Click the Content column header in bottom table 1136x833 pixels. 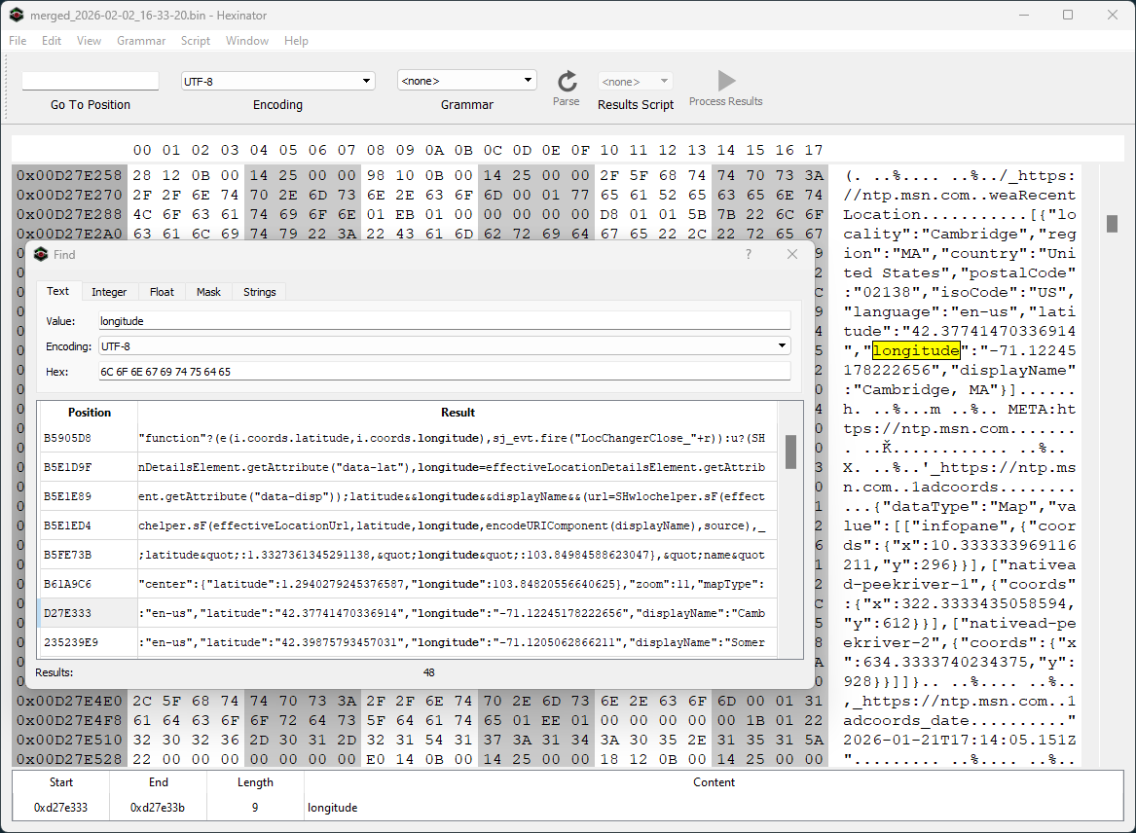coord(714,782)
